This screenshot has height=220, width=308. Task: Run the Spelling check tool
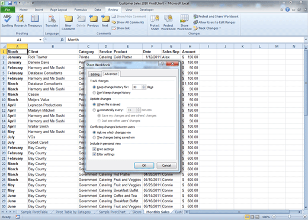click(x=7, y=21)
